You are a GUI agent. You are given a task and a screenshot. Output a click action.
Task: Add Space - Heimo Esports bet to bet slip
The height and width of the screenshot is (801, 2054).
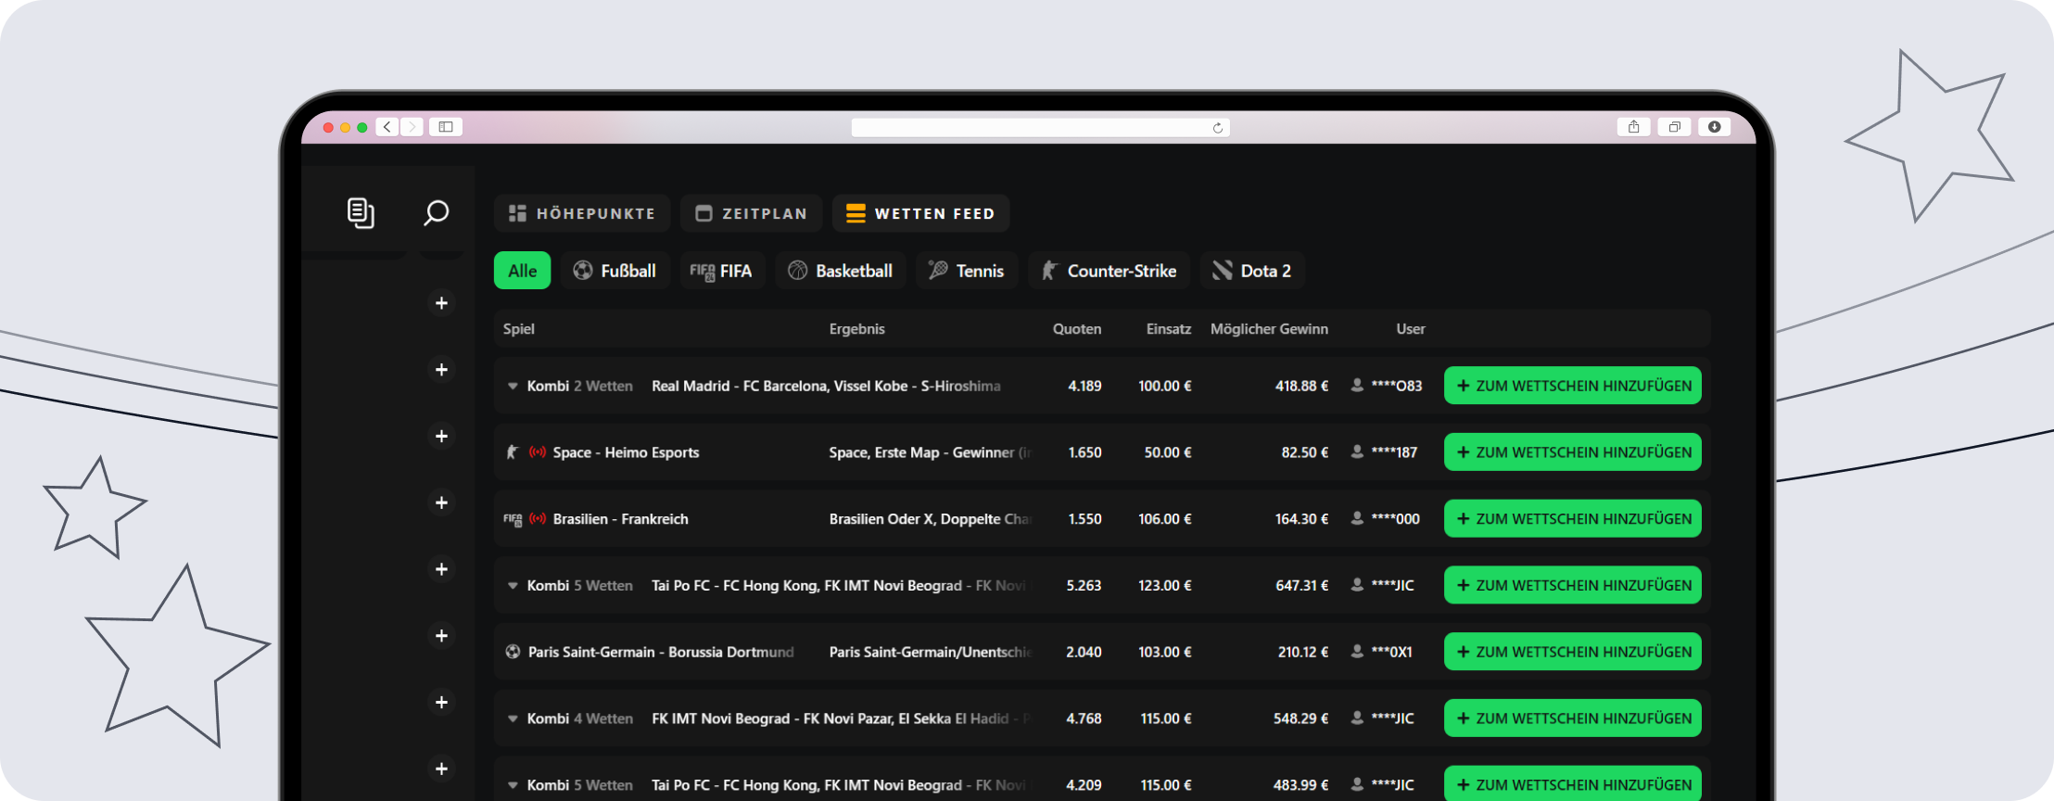tap(1573, 452)
